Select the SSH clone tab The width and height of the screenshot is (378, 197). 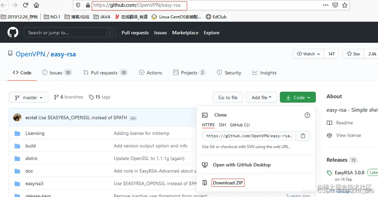click(222, 125)
